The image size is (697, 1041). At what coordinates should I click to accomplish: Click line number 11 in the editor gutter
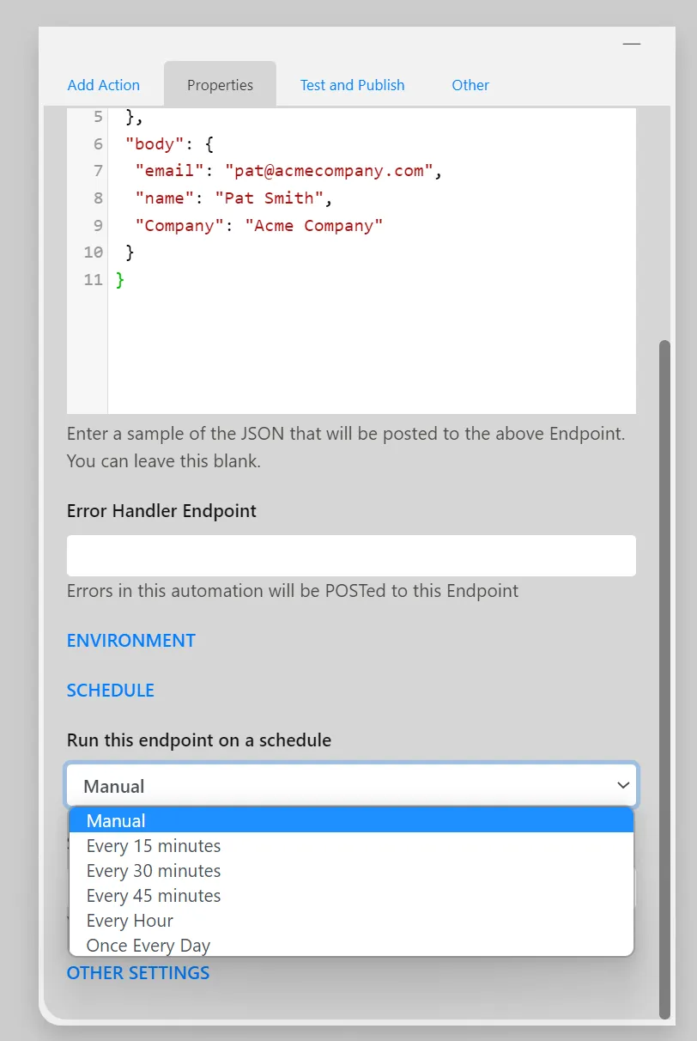tap(94, 280)
